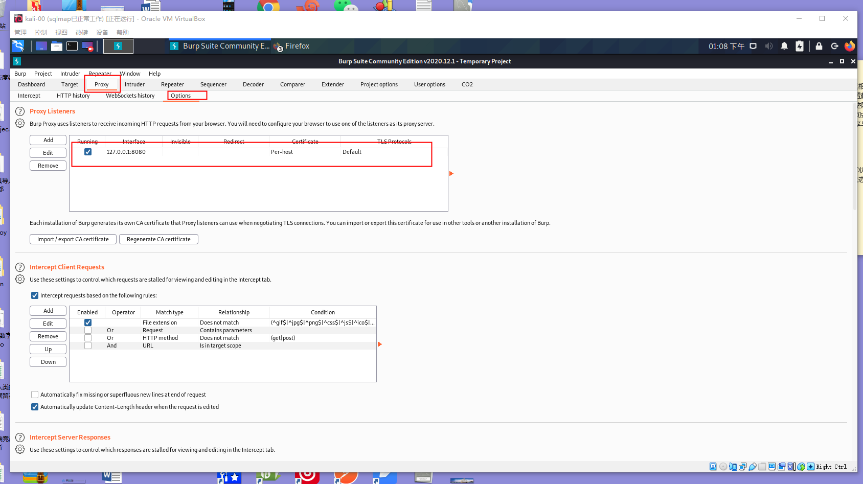
Task: Click the Condition column header in rules table
Action: point(323,312)
